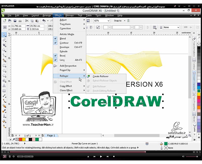Select the Fill tool bucket
202x164 pixels.
coord(4,121)
